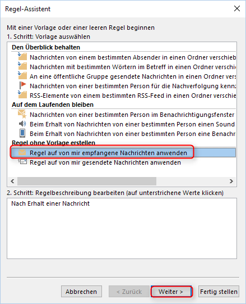Click folder icon beside RSS-Elemente rule
Viewport: 246px width, 304px height.
coord(22,95)
